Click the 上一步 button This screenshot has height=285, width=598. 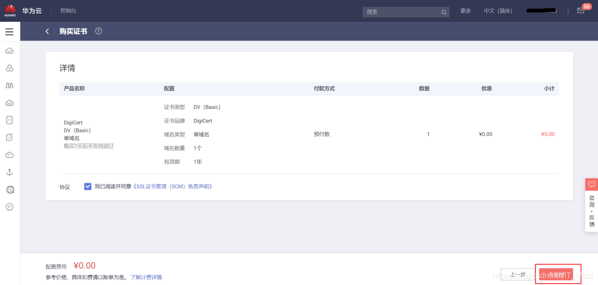pyautogui.click(x=518, y=275)
